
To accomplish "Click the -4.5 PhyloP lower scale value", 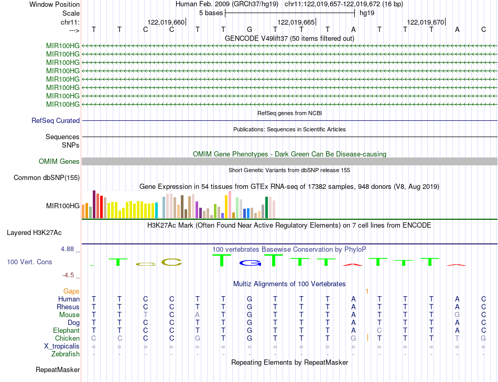I will [x=68, y=275].
